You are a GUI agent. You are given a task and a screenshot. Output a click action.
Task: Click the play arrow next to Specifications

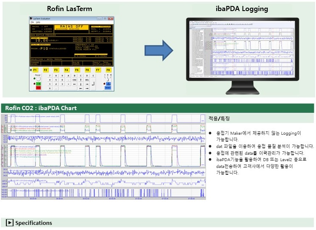click(x=9, y=223)
